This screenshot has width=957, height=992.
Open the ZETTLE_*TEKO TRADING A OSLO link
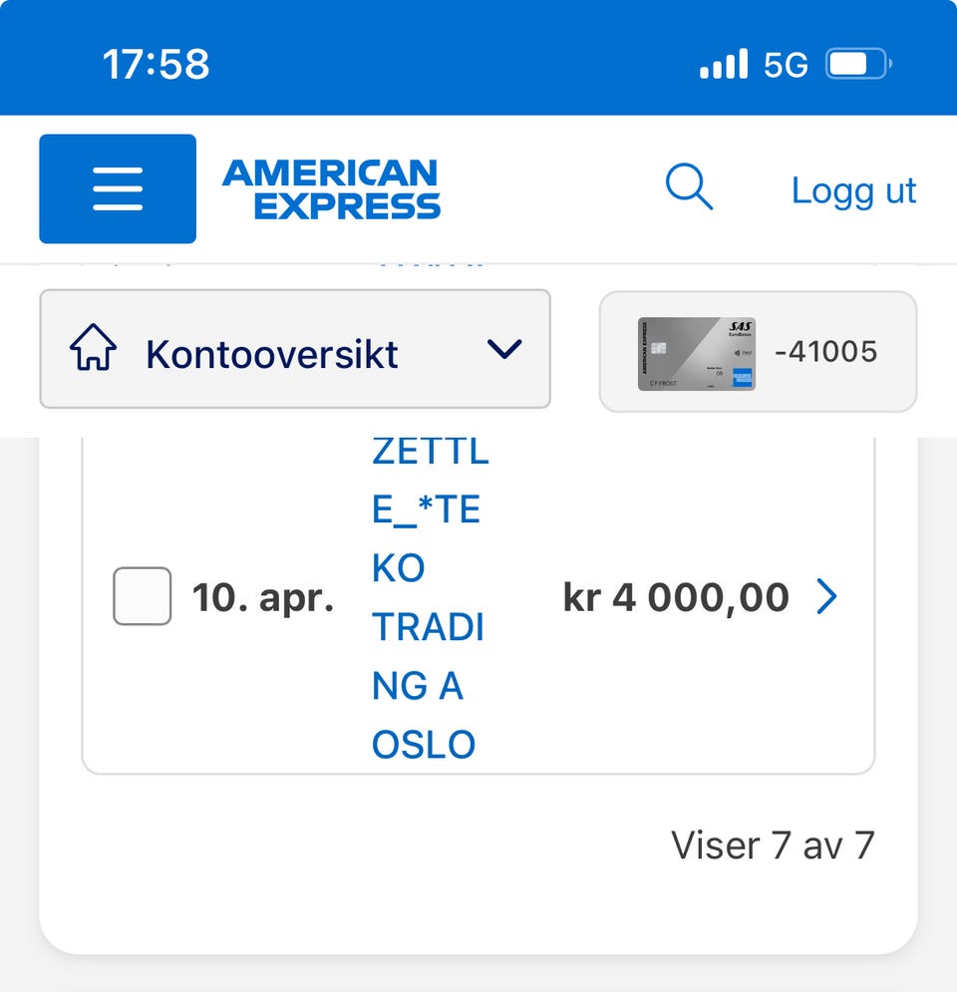tap(429, 597)
